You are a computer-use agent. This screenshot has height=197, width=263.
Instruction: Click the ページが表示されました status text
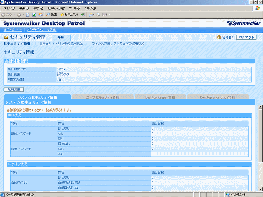point(20,195)
